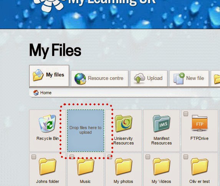Open the Manifest Resources IMS folder
Image resolution: width=220 pixels, height=186 pixels.
click(x=162, y=124)
